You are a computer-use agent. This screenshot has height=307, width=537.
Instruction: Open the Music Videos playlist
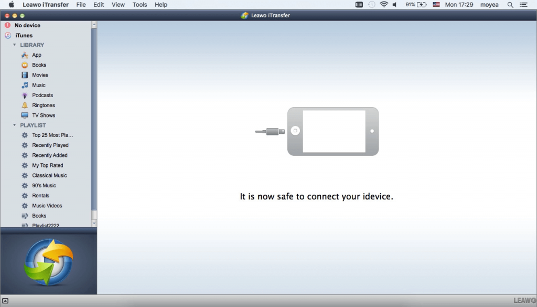coord(46,206)
